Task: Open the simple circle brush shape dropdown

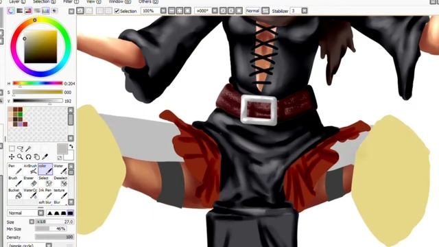Action: 49,246
